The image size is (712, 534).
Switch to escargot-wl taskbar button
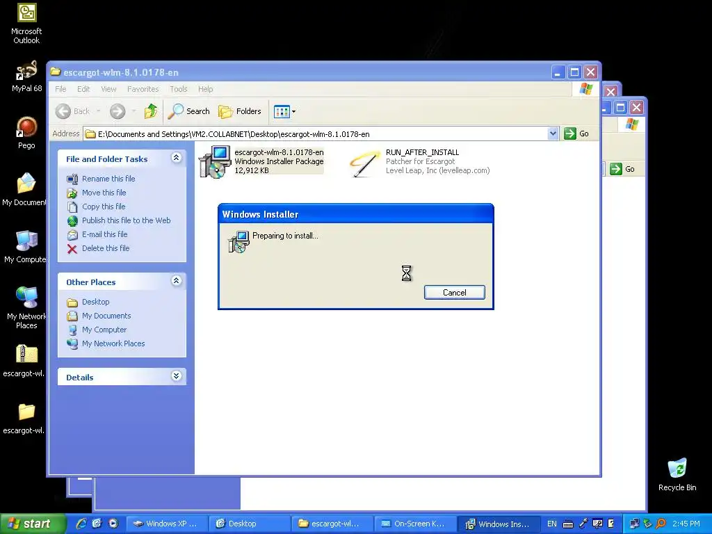pyautogui.click(x=332, y=524)
